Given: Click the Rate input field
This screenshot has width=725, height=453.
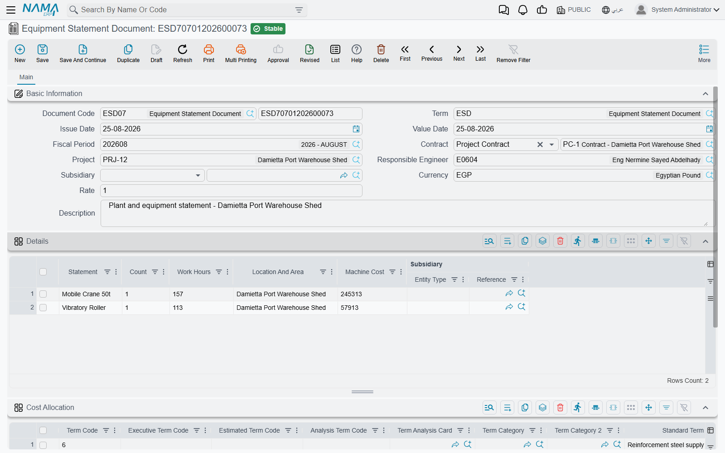Looking at the screenshot, I should 231,191.
